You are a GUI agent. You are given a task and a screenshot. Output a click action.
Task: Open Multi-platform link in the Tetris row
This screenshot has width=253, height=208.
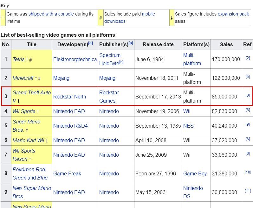pyautogui.click(x=192, y=59)
